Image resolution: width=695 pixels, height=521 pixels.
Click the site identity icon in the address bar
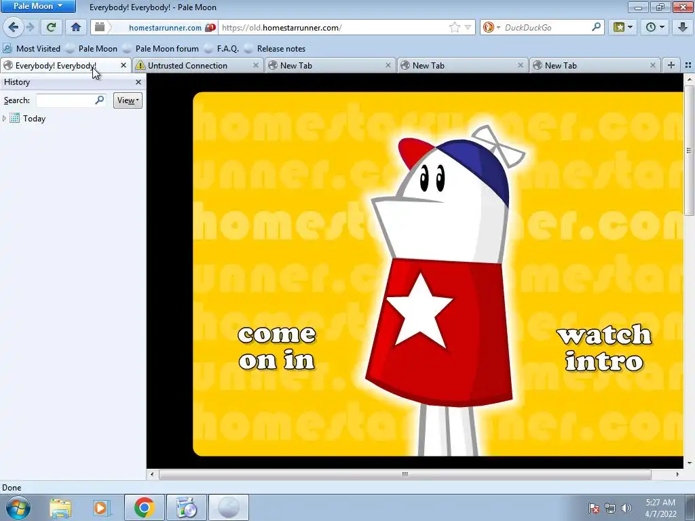(100, 27)
